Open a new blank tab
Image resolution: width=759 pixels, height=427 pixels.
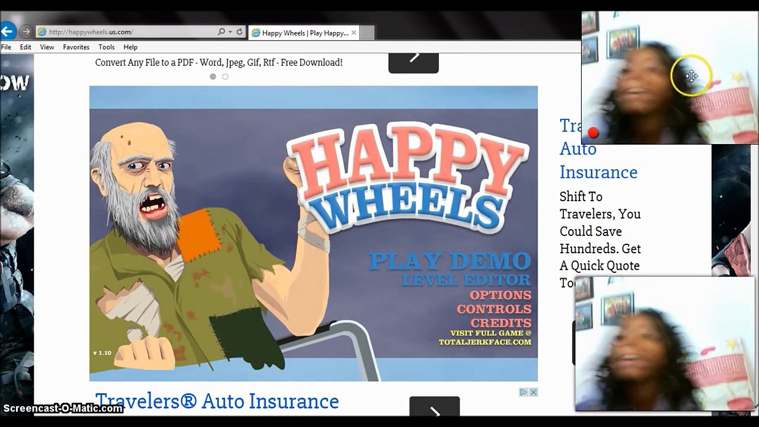(367, 33)
